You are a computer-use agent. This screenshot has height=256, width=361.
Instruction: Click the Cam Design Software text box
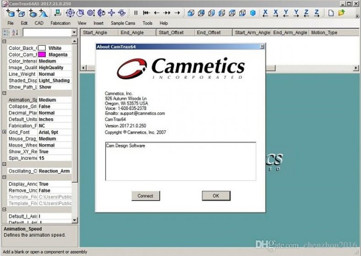point(181,161)
